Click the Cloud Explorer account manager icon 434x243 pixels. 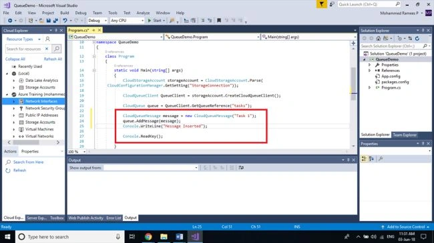click(47, 39)
